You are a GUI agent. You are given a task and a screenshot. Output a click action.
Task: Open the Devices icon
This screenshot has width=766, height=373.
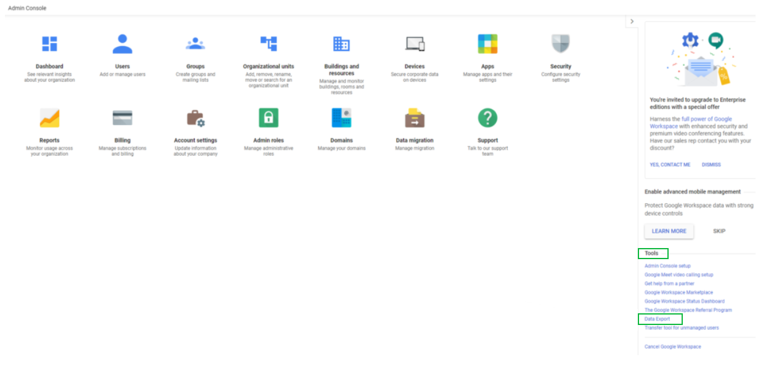(415, 44)
